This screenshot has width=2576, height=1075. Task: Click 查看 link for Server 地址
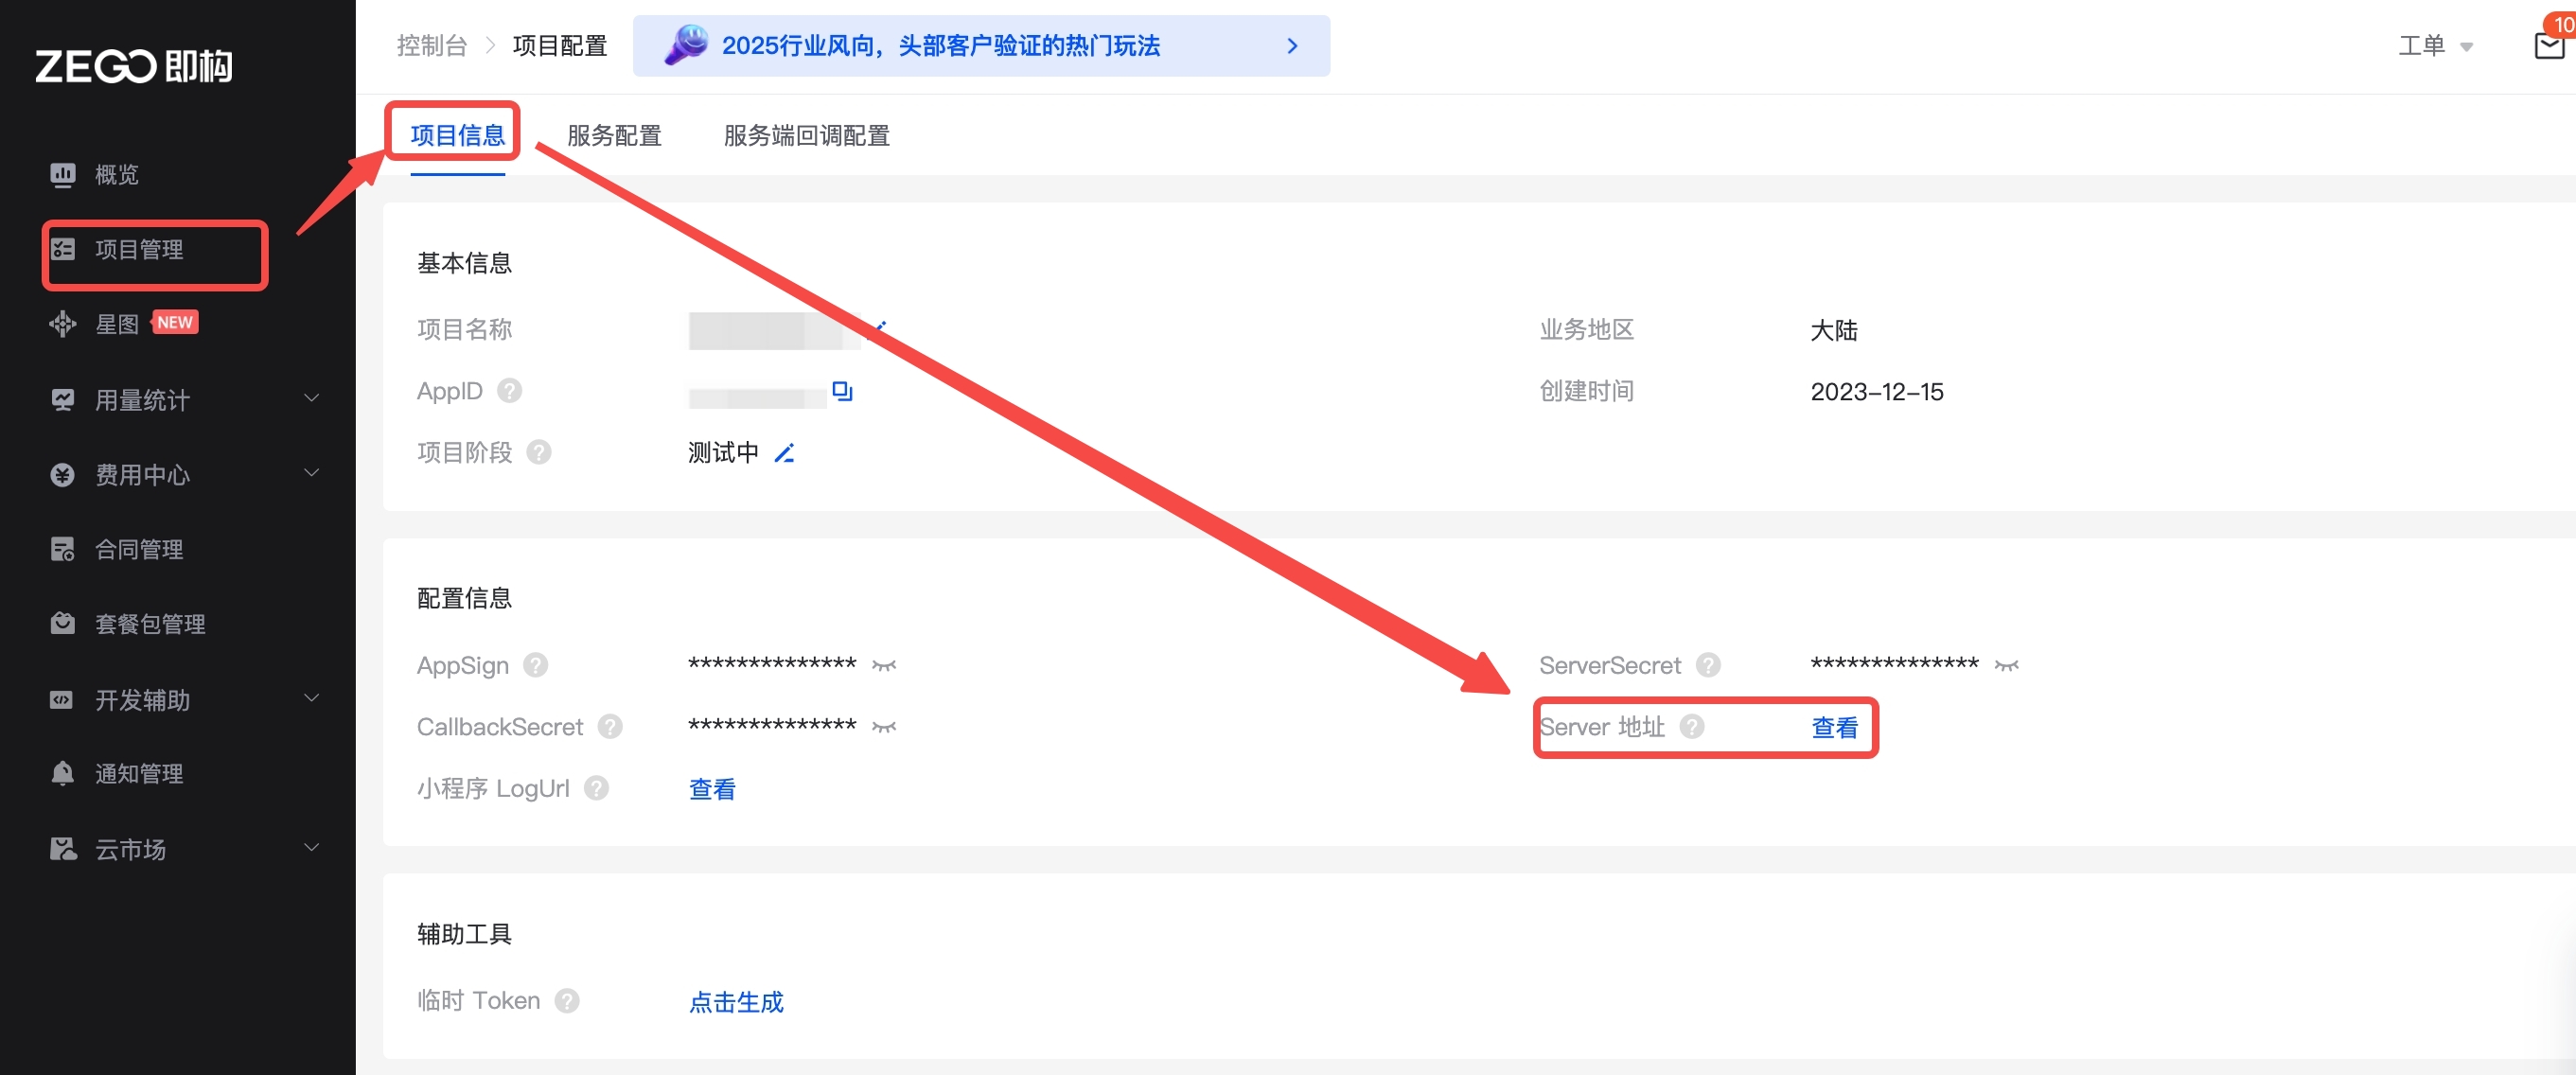(1834, 728)
